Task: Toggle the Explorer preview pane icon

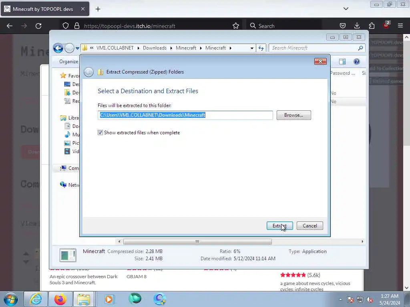Action: point(342,62)
